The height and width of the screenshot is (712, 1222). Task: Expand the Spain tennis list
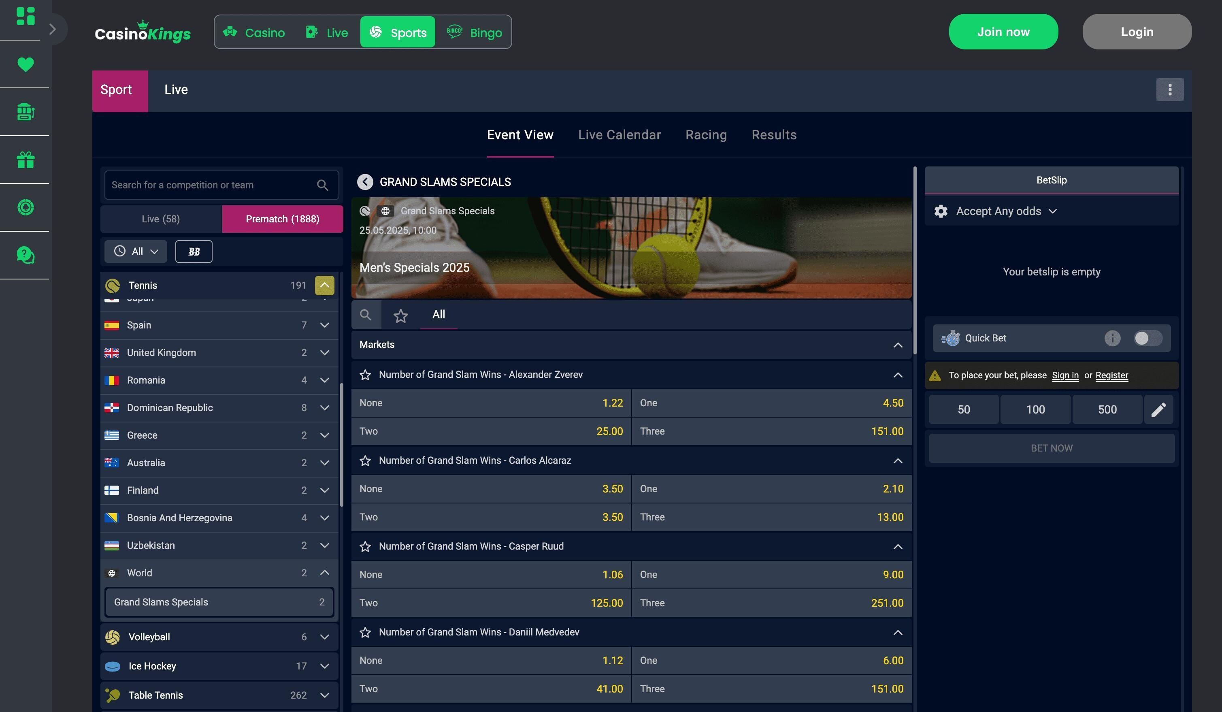coord(324,325)
